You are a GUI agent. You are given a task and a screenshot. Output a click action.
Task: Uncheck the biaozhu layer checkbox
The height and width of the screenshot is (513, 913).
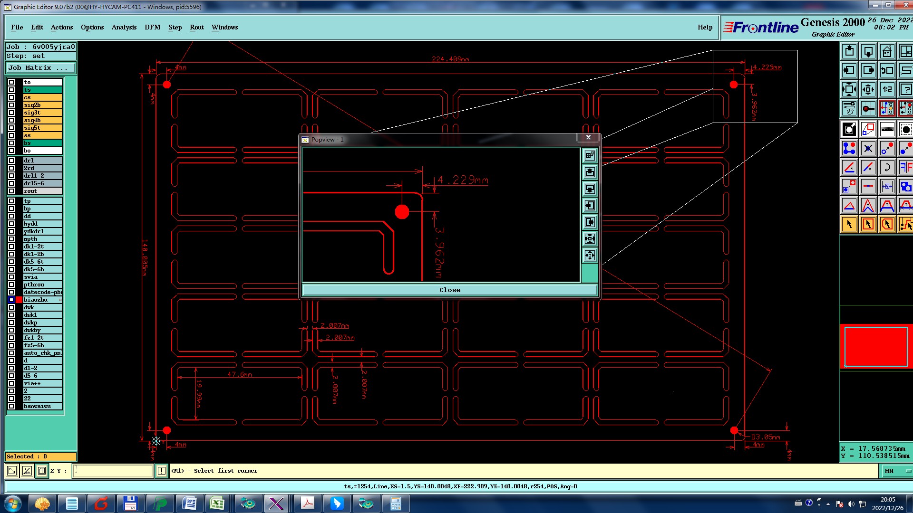[11, 300]
